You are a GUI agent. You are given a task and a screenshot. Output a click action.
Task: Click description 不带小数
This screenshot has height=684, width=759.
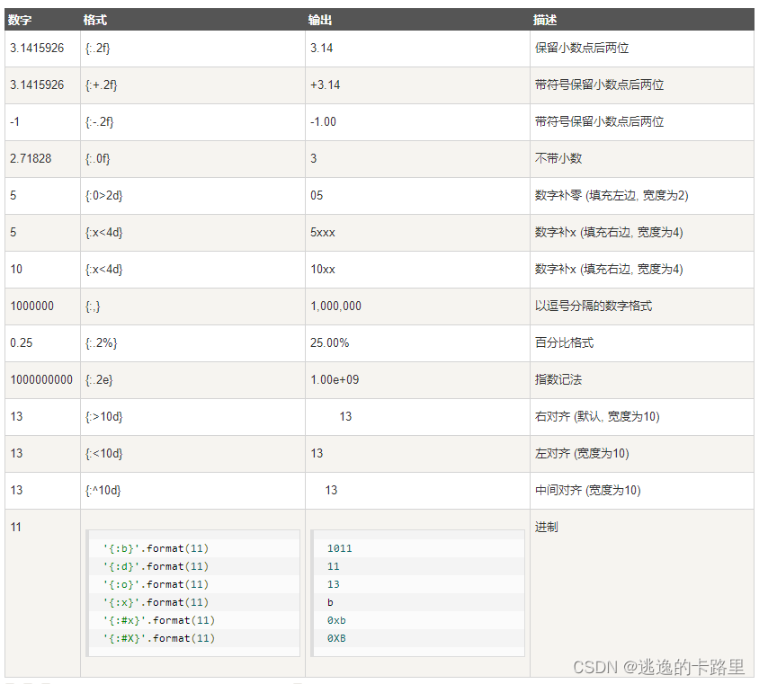[558, 158]
